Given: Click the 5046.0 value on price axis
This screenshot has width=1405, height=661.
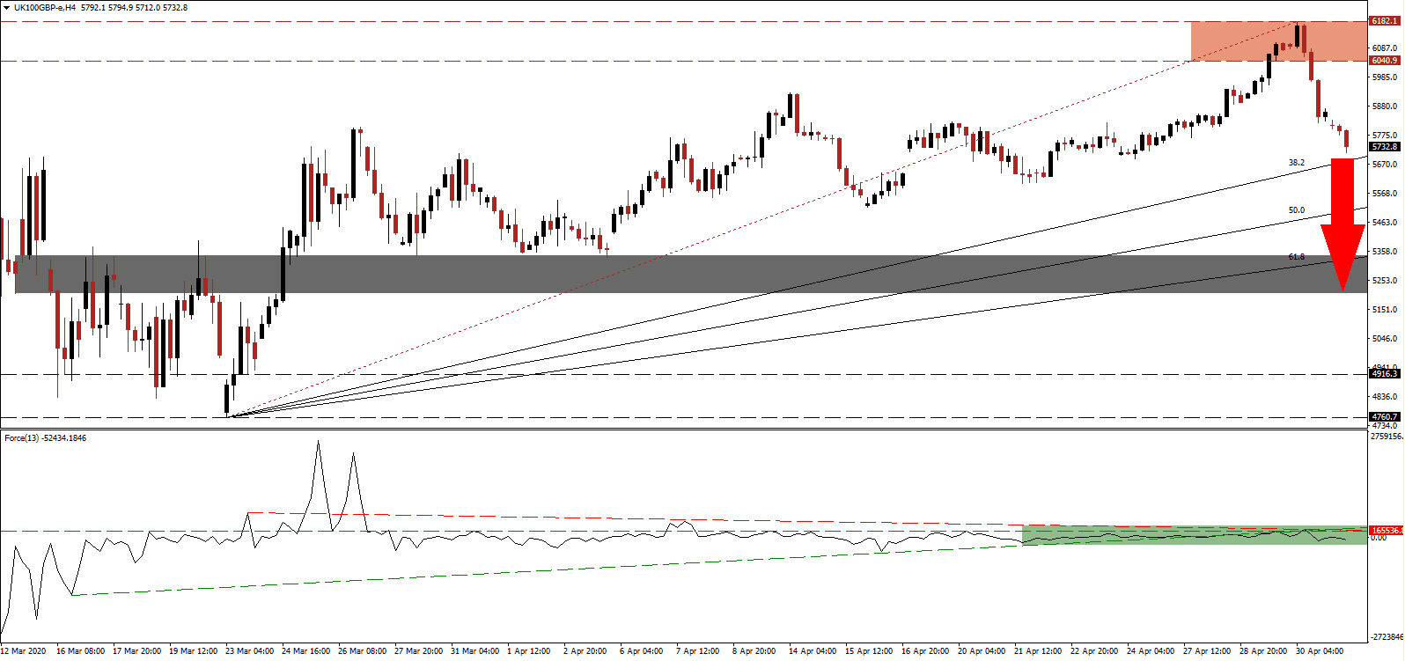Looking at the screenshot, I should click(1385, 339).
